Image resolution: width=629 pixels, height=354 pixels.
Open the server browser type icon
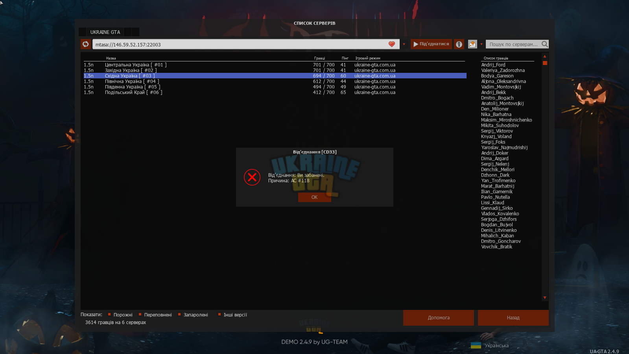click(x=472, y=44)
